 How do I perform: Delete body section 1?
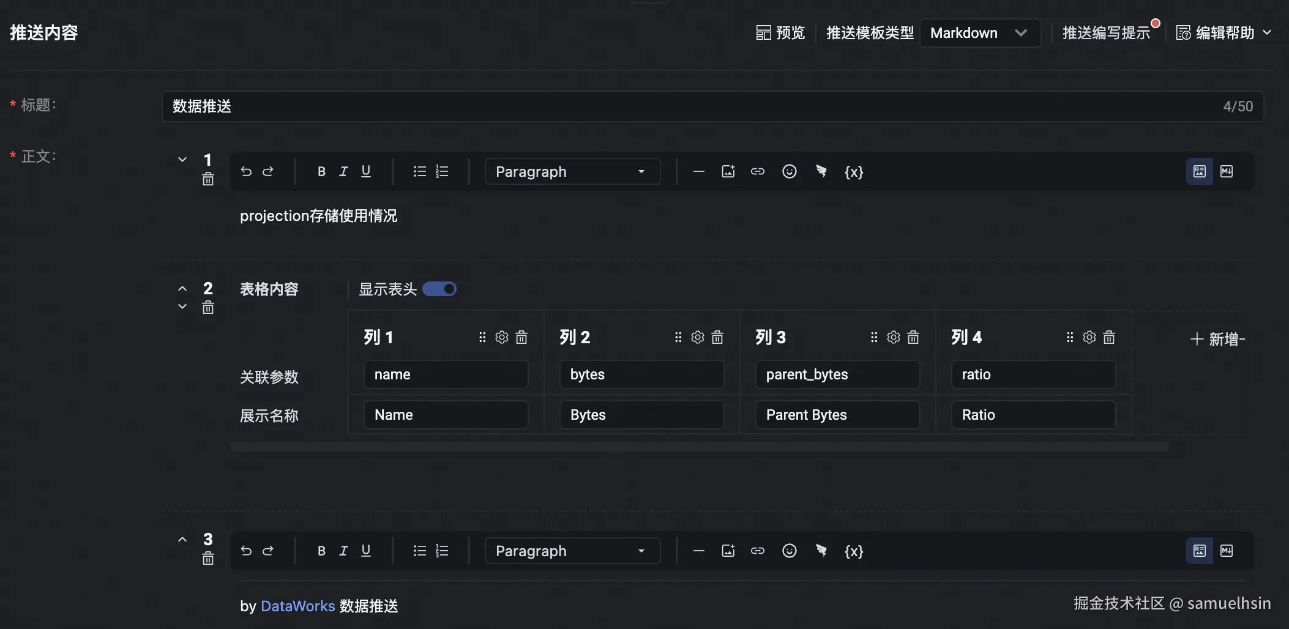(x=208, y=179)
